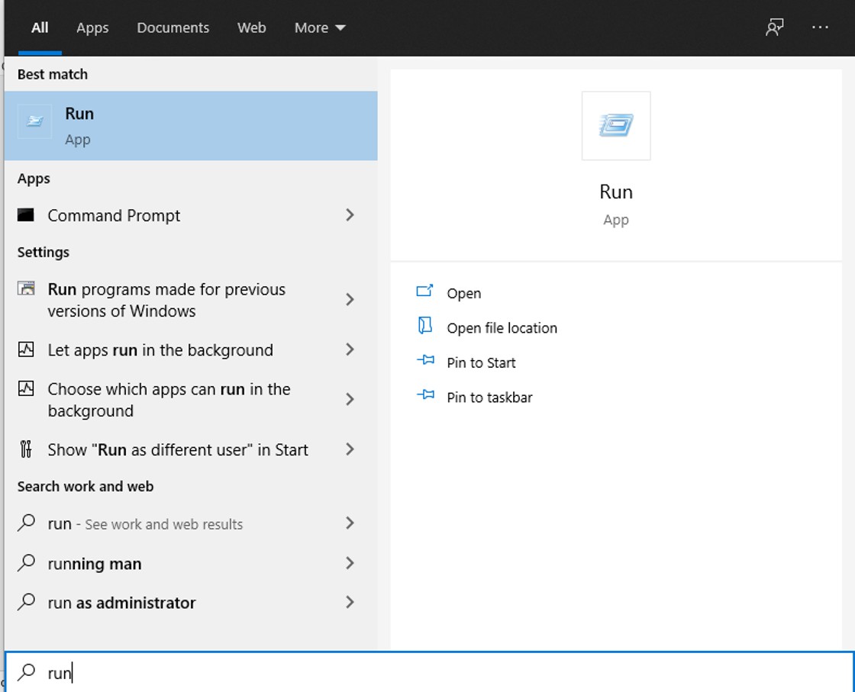Click the feedback icon in the top bar
Viewport: 855px width, 692px height.
(774, 27)
